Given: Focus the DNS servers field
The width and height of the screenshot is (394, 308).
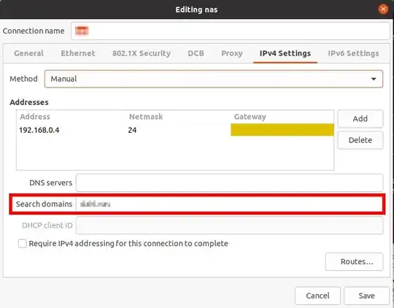Looking at the screenshot, I should (230, 182).
